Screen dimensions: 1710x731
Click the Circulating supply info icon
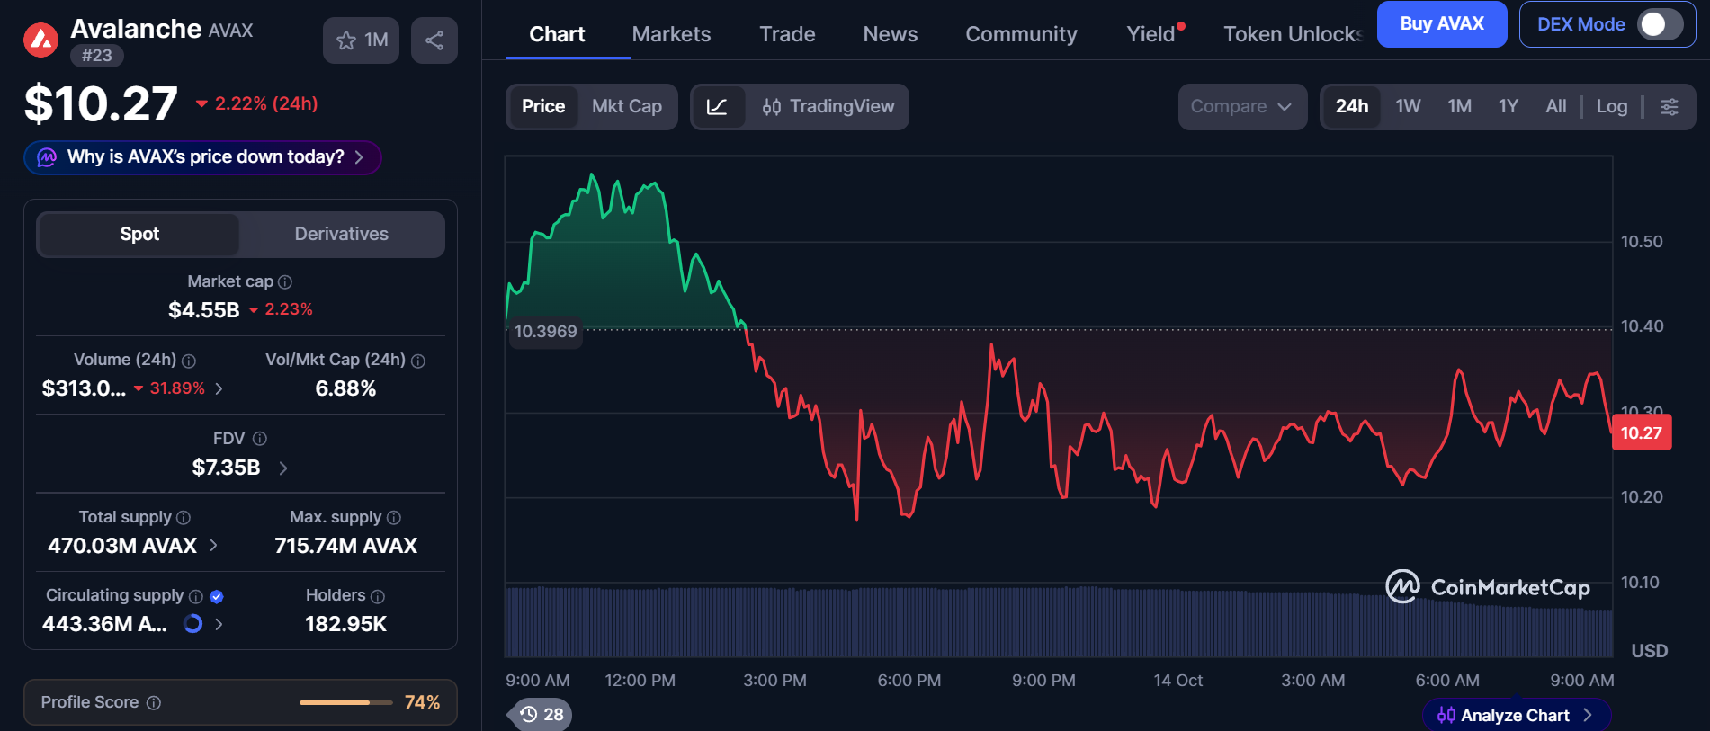pyautogui.click(x=196, y=596)
